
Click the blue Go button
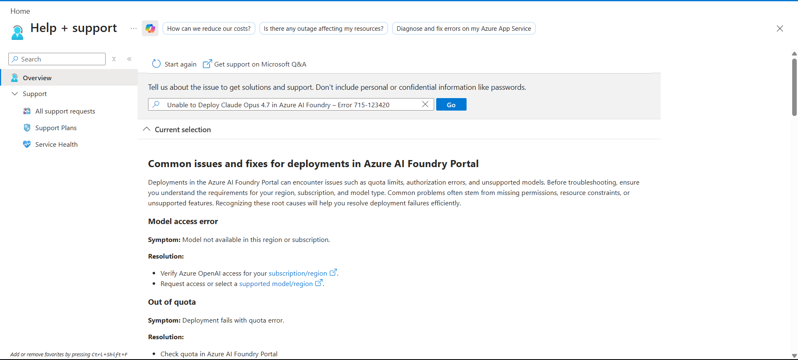point(451,104)
